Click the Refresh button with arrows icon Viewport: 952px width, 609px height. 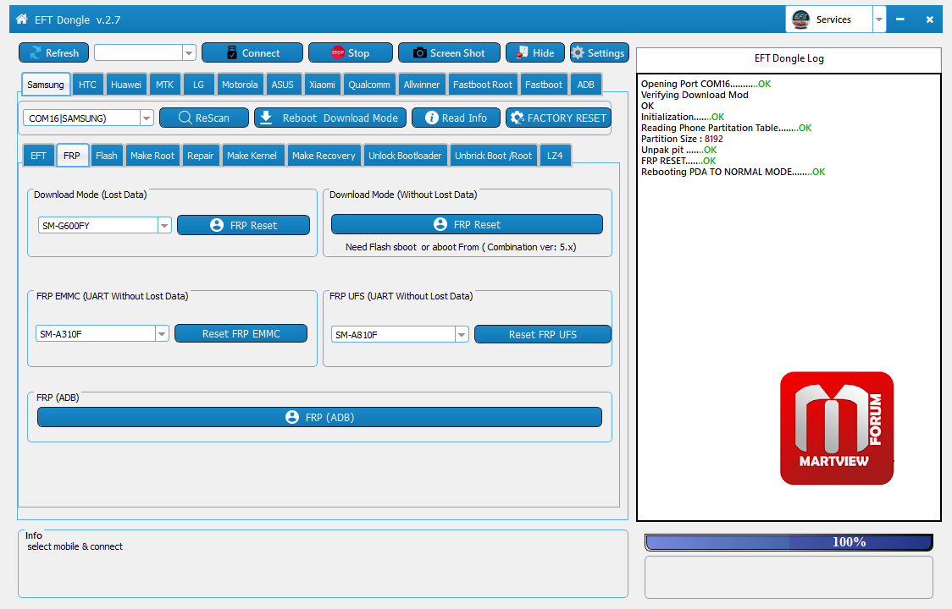[53, 52]
